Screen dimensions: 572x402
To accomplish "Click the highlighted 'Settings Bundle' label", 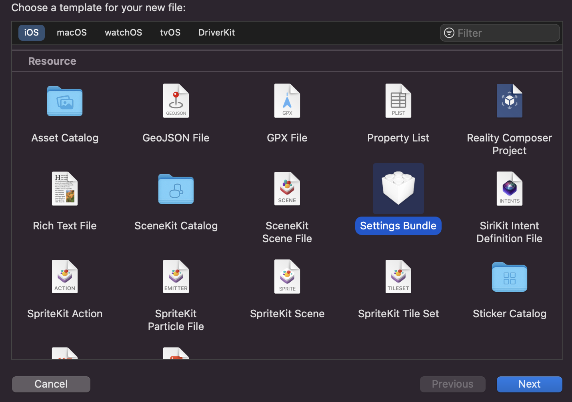I will 398,226.
